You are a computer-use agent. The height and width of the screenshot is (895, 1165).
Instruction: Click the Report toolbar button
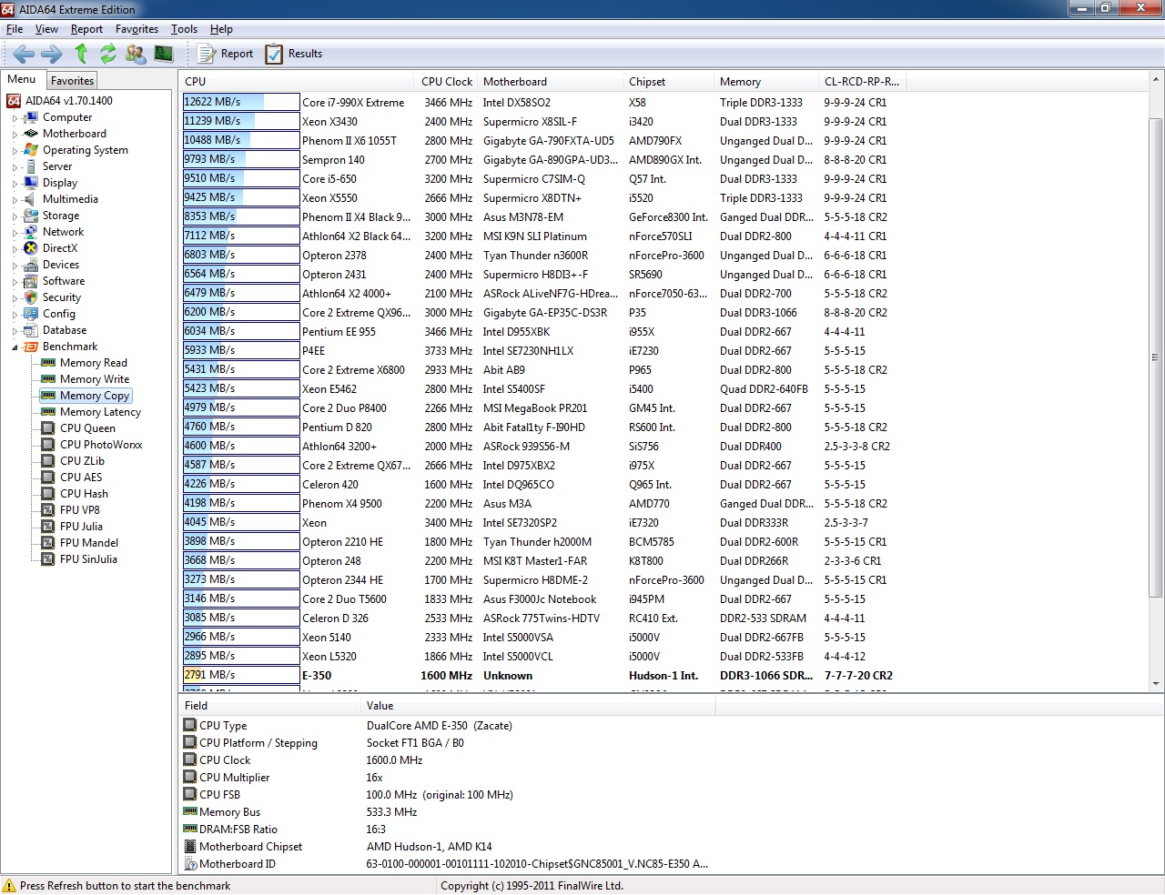(226, 54)
